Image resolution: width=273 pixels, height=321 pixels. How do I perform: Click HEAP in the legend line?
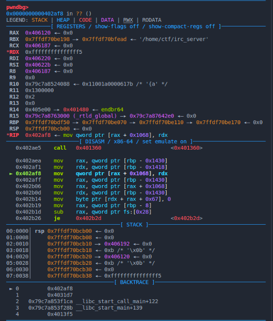(63, 20)
